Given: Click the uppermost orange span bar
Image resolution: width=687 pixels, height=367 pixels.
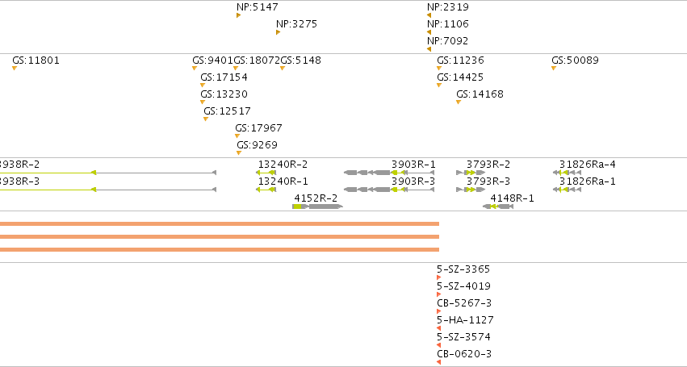Looking at the screenshot, I should pos(220,223).
